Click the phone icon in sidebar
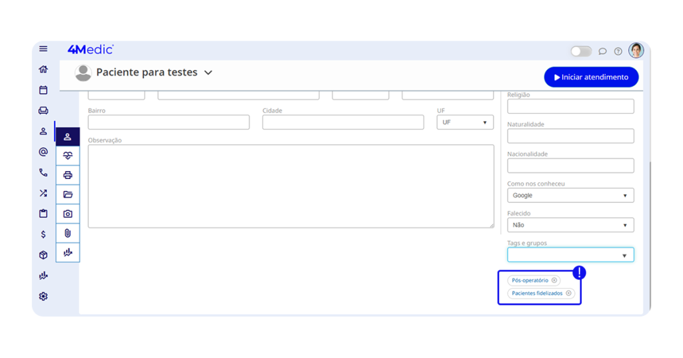683x358 pixels. click(x=43, y=172)
